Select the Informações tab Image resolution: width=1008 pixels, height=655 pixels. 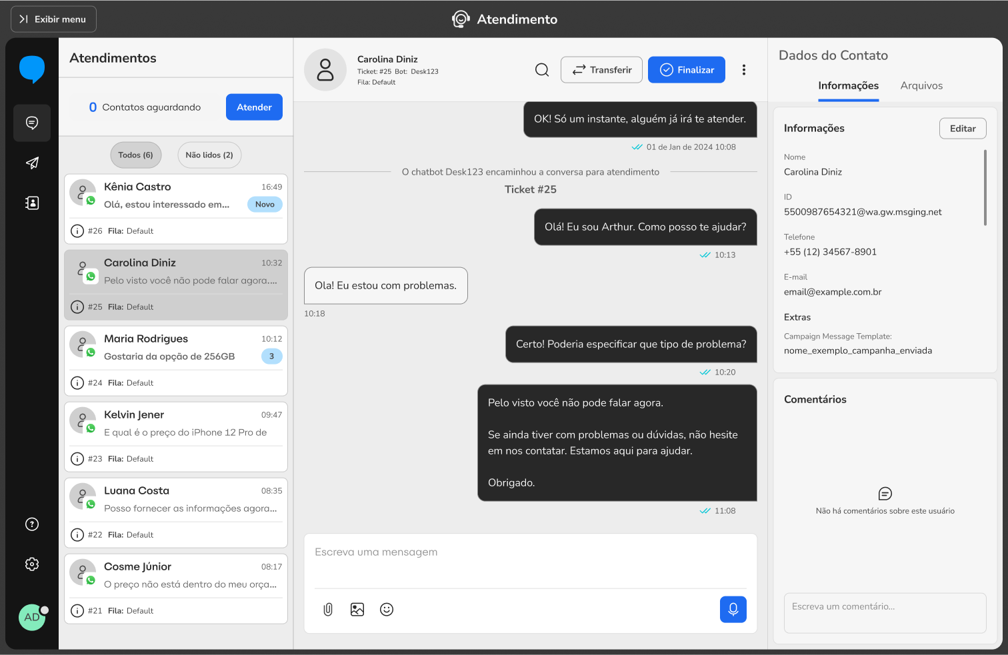click(848, 86)
